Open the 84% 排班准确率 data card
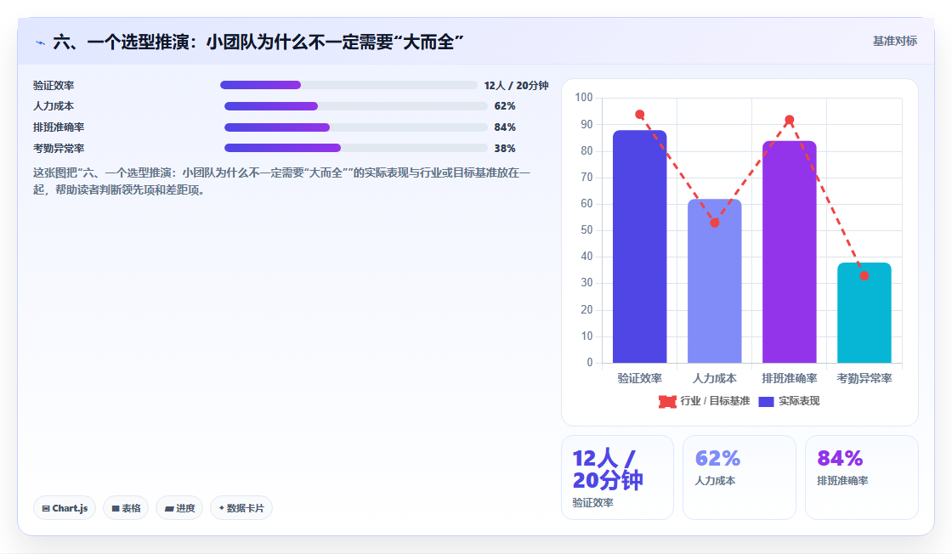The width and height of the screenshot is (952, 554). pos(862,478)
